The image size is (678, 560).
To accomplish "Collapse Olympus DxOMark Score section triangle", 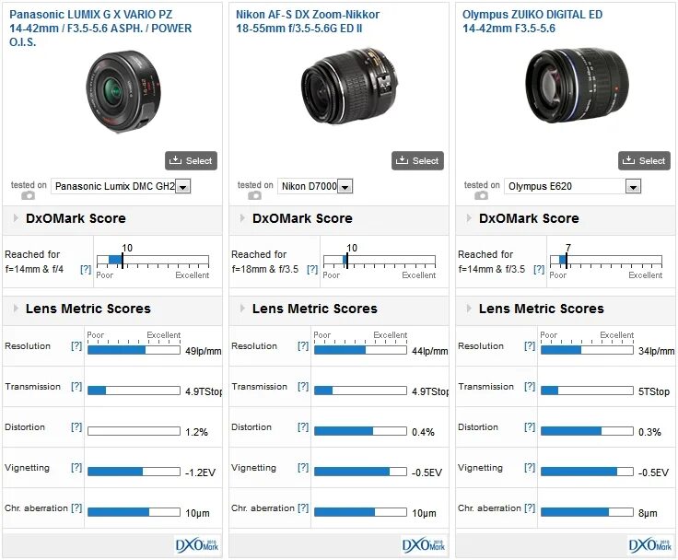I will click(469, 218).
